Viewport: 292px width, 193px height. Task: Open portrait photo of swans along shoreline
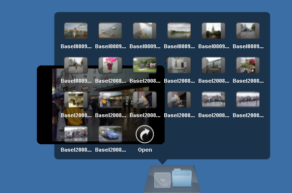(145, 31)
